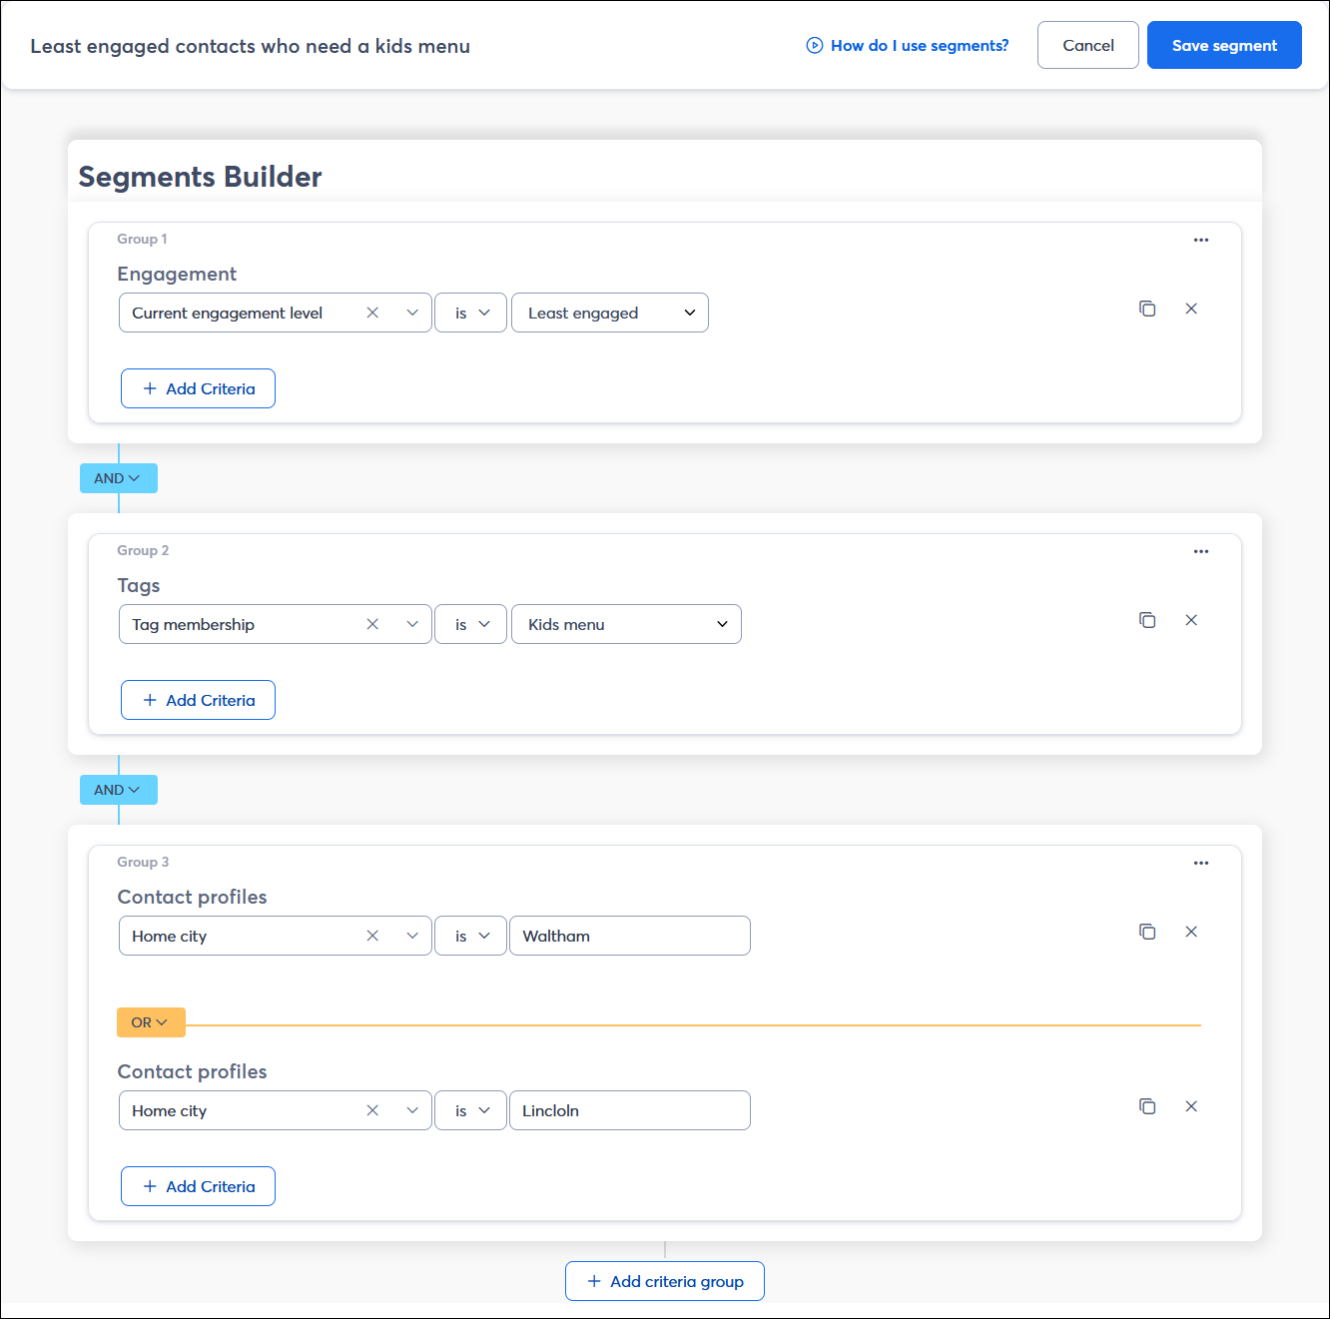Open the Kids menu tag dropdown
This screenshot has height=1319, width=1330.
point(626,624)
